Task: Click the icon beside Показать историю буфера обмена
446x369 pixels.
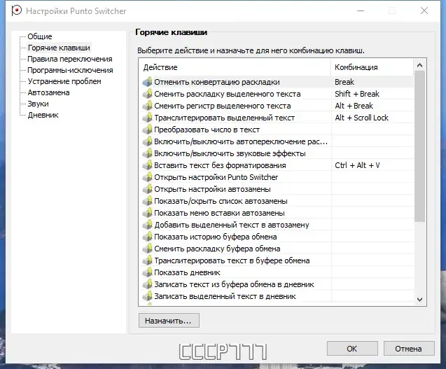Action: (147, 237)
